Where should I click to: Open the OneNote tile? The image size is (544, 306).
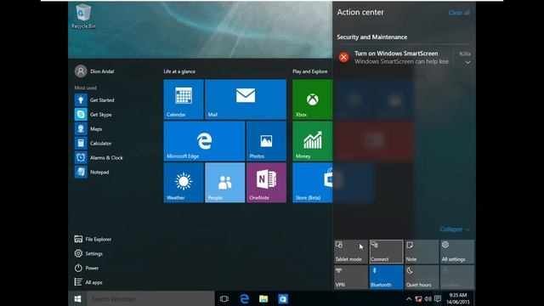point(266,183)
